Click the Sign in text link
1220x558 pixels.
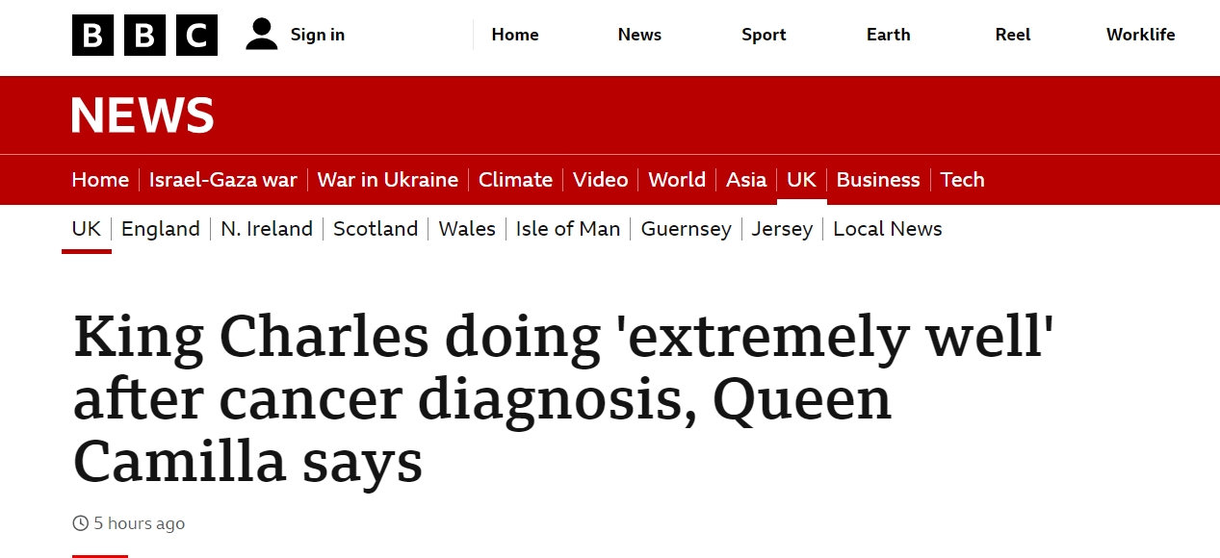(x=317, y=35)
